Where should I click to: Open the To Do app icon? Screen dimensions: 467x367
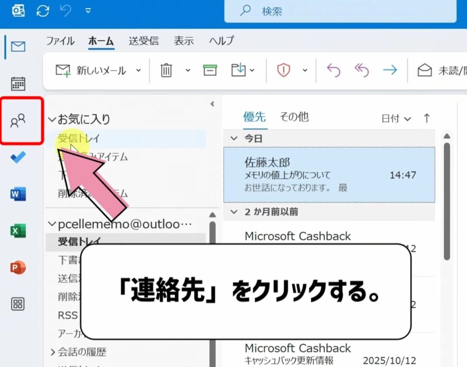[x=17, y=157]
